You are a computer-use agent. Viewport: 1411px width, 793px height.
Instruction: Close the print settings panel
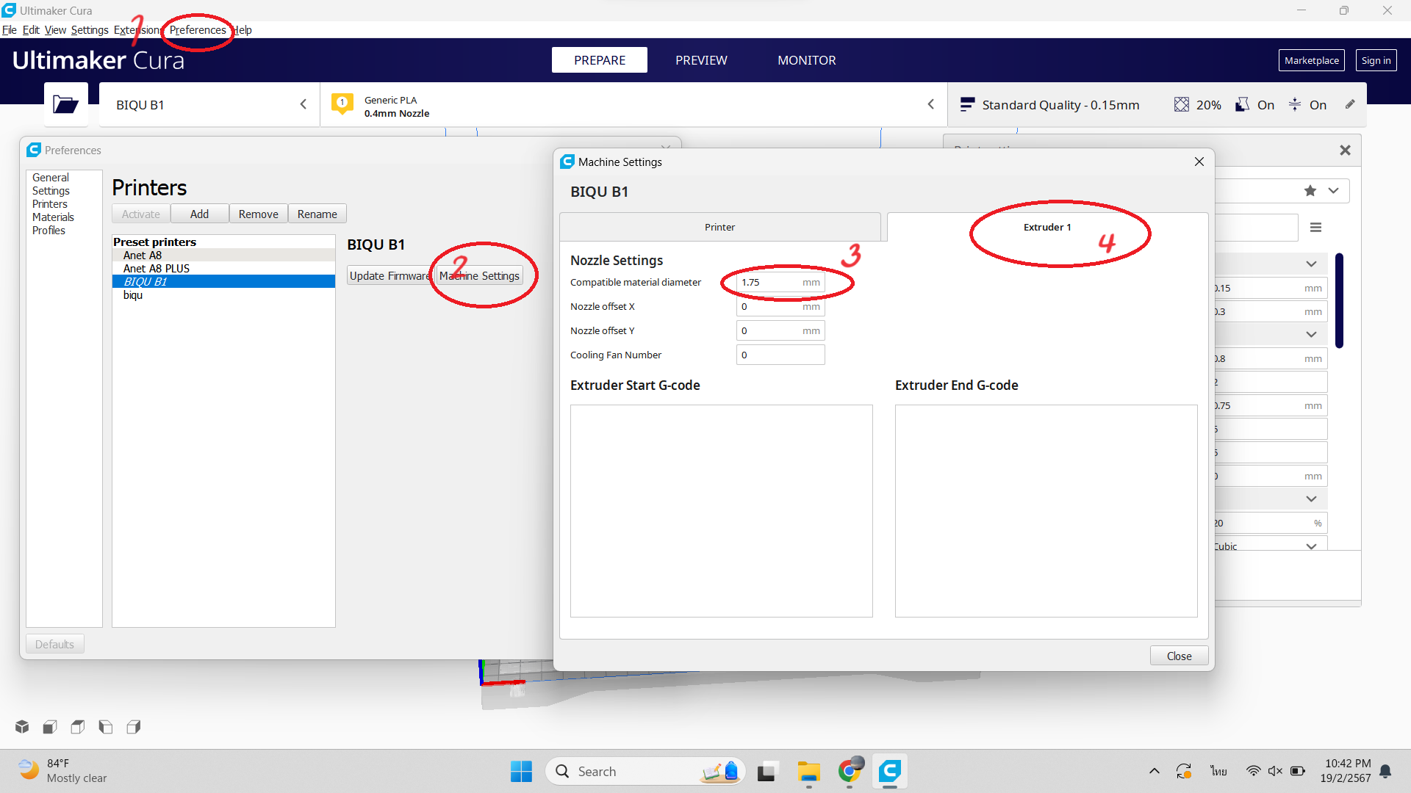(x=1345, y=150)
